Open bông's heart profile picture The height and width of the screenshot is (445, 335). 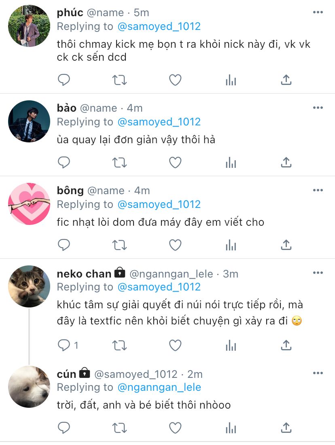(x=29, y=204)
